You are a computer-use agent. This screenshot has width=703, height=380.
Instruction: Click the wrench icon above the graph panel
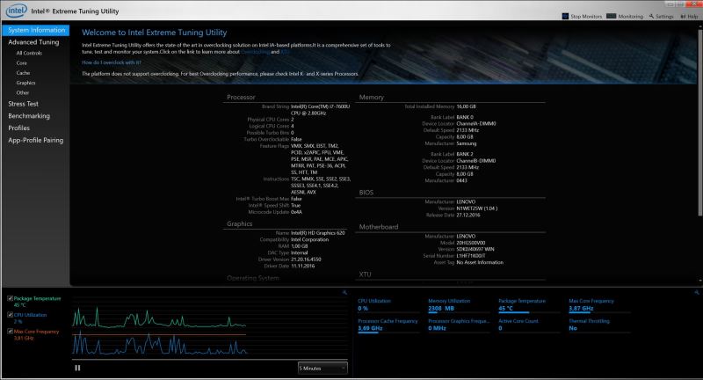pos(346,290)
